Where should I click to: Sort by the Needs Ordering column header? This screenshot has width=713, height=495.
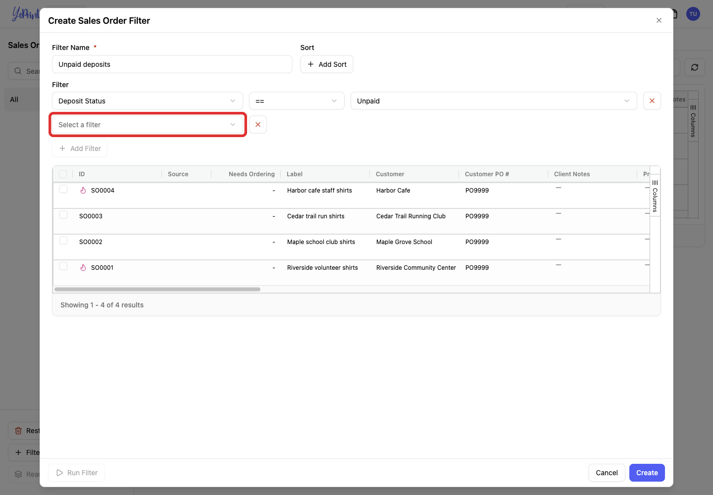(x=252, y=174)
